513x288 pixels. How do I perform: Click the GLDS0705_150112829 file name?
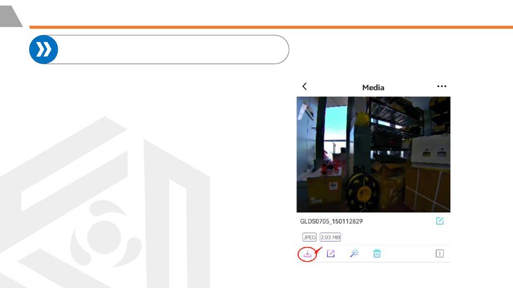331,221
